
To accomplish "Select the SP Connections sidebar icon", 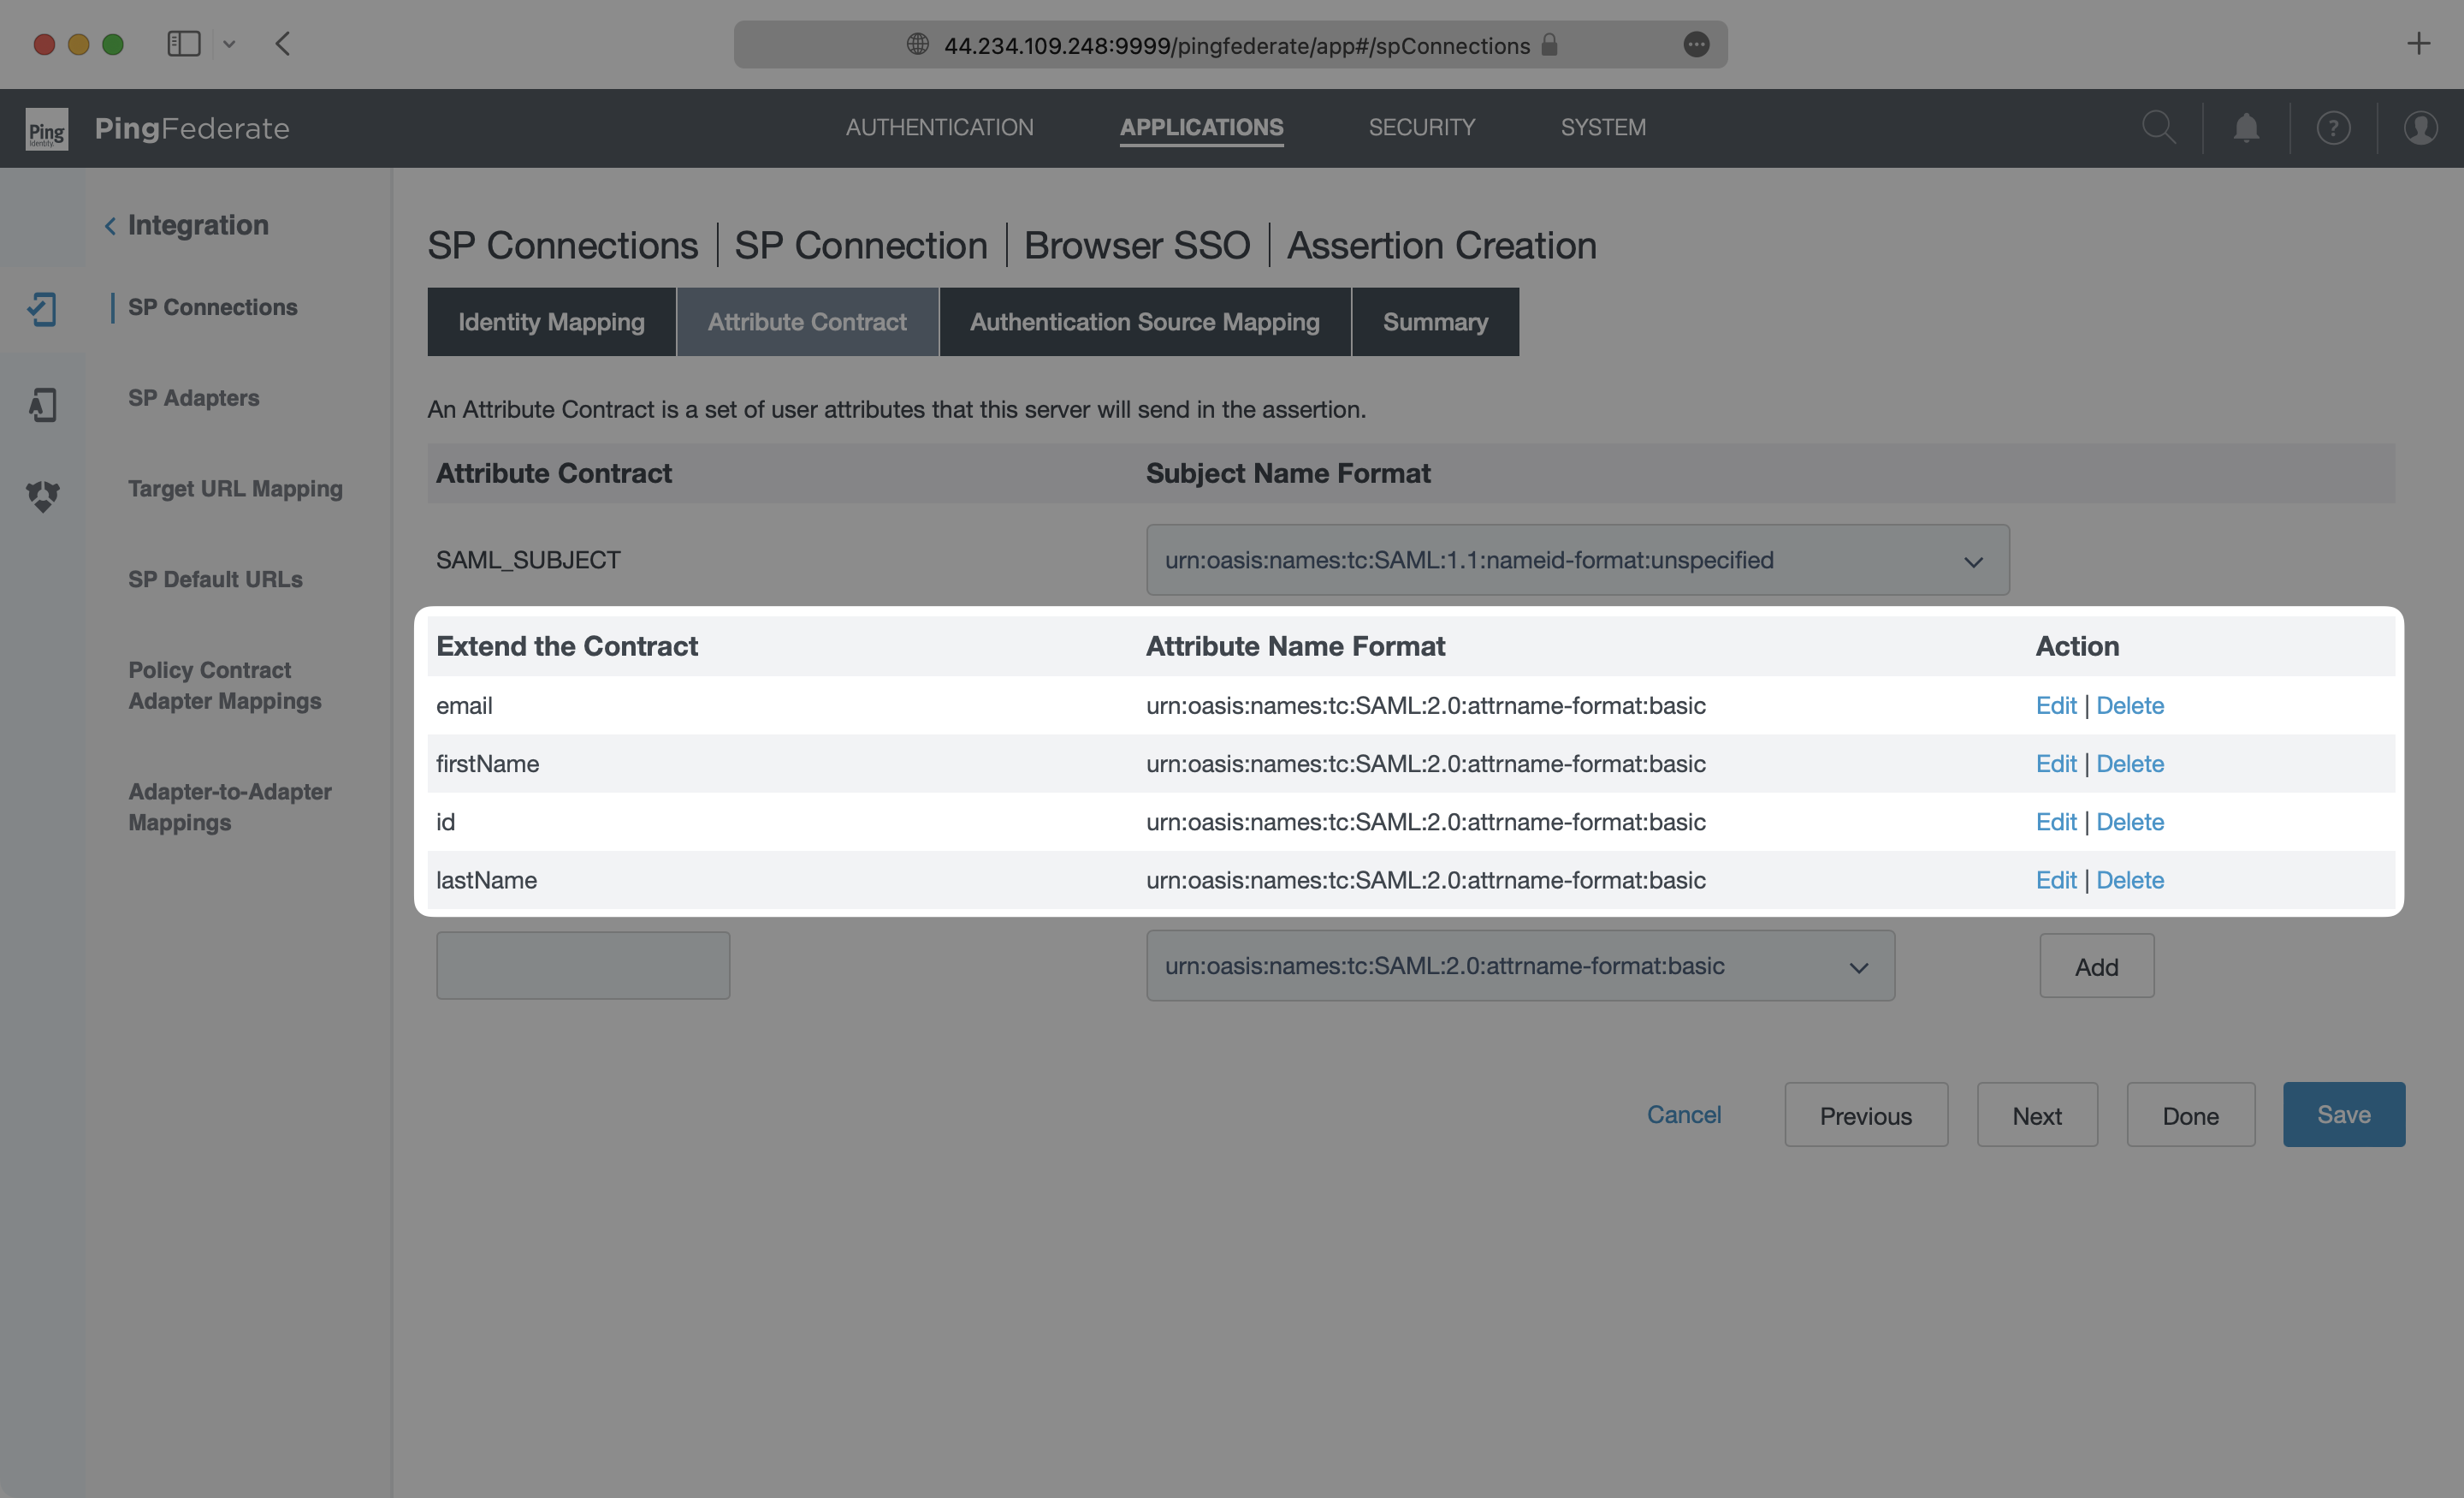I will 43,309.
